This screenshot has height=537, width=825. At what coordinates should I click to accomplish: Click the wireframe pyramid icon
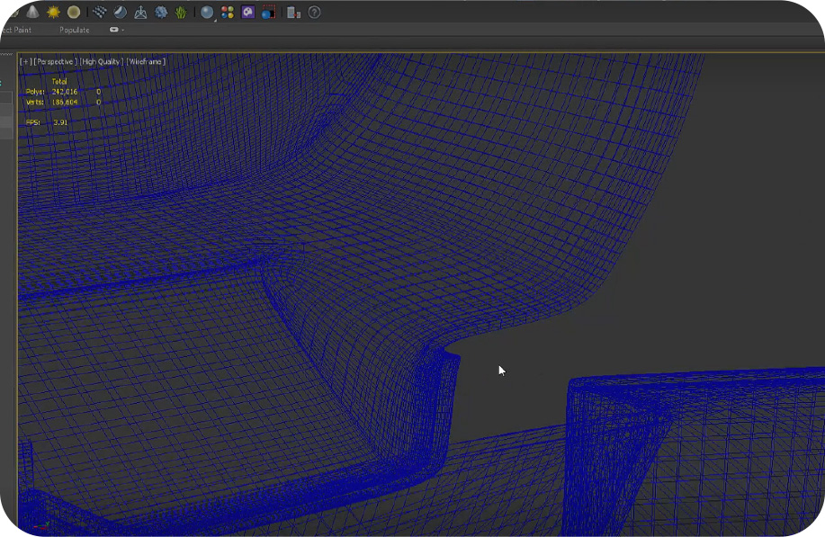coord(140,13)
